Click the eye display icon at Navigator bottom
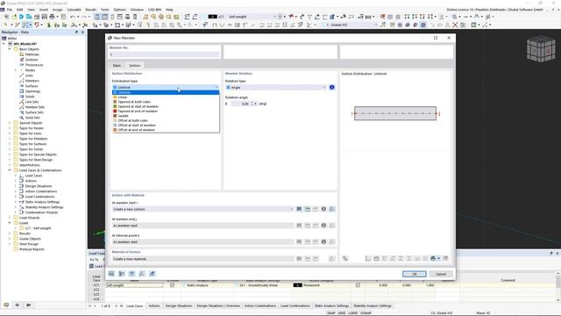 [x=18, y=305]
